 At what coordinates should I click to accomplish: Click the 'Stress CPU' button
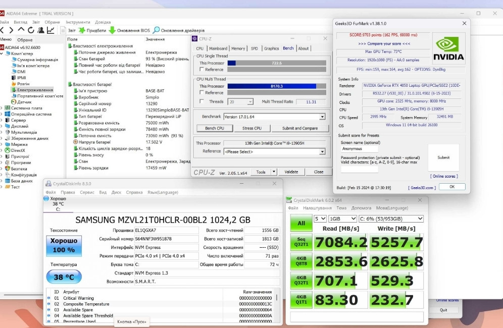[251, 128]
